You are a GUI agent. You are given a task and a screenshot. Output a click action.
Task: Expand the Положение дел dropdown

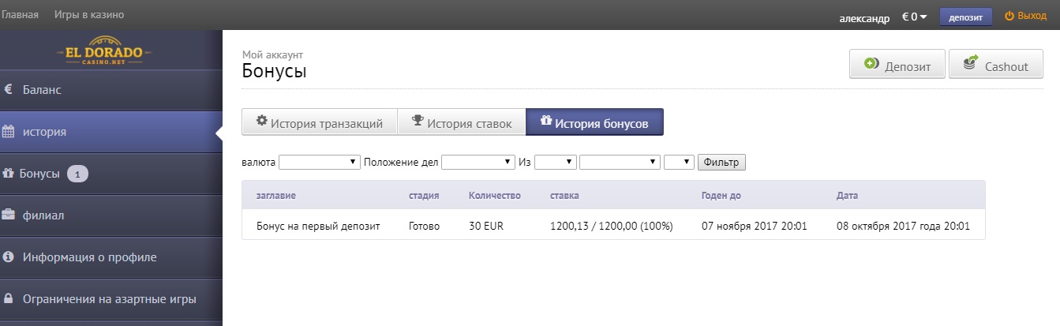pos(478,162)
